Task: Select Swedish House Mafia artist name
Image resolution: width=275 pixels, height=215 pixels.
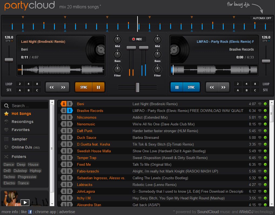Action: click(94, 151)
